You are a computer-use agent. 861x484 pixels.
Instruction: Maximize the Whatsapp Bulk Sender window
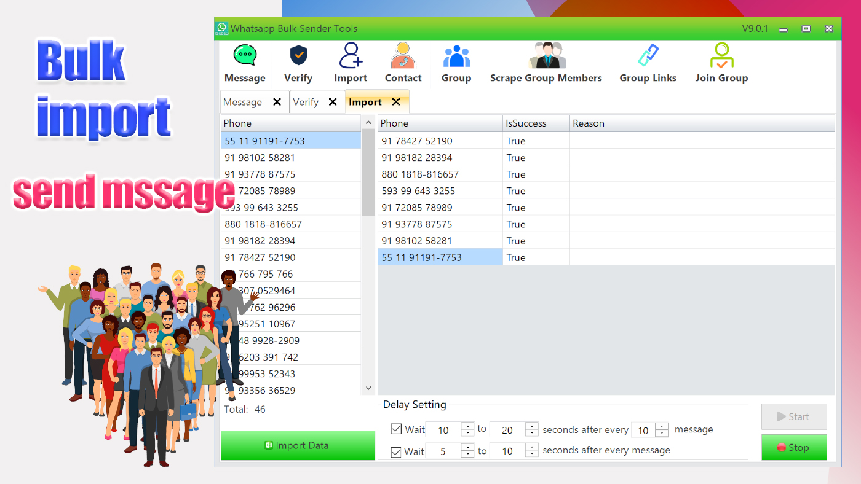click(806, 28)
